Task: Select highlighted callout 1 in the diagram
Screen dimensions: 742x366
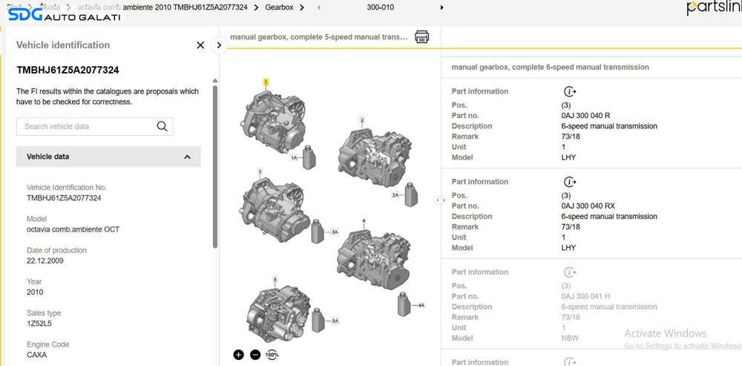Action: (x=266, y=82)
